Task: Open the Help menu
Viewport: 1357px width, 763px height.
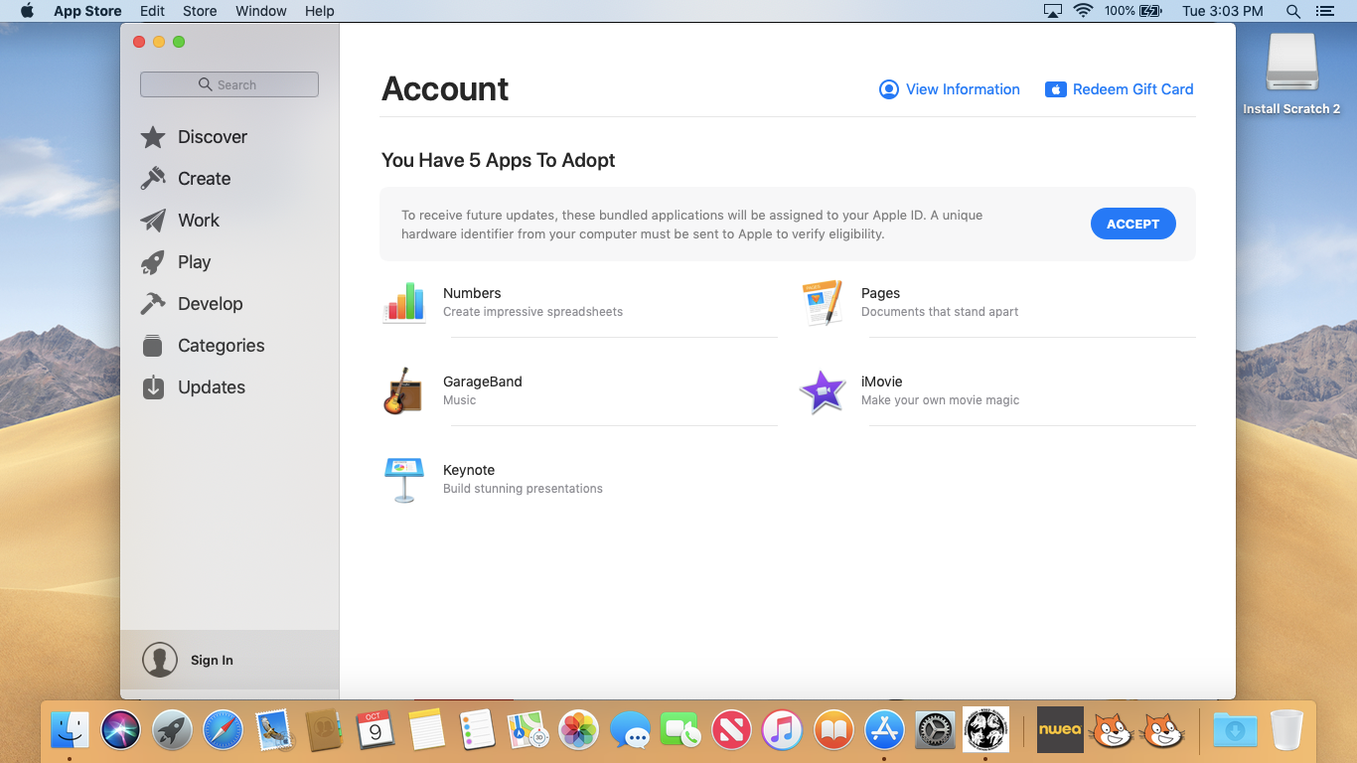Action: [320, 11]
